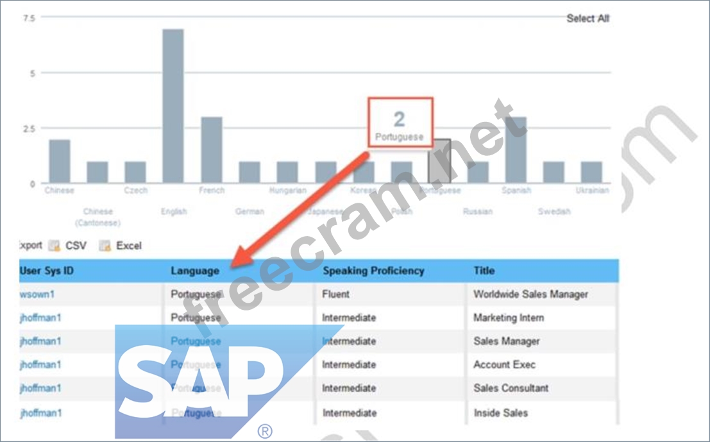710x442 pixels.
Task: Click the Excel export icon
Action: click(105, 246)
